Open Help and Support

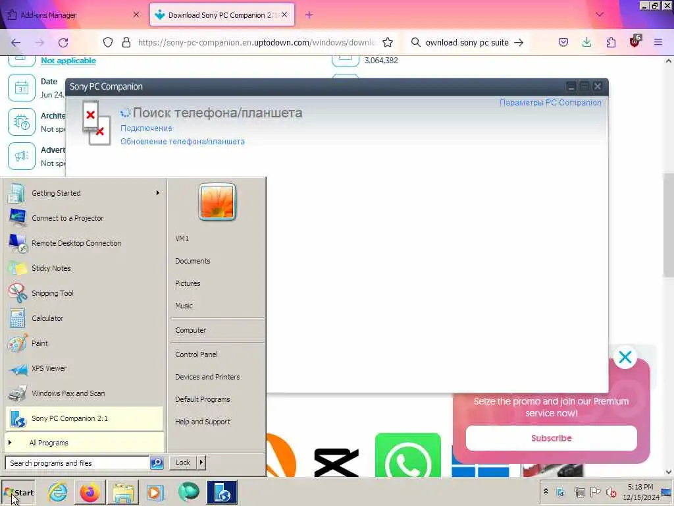tap(203, 422)
